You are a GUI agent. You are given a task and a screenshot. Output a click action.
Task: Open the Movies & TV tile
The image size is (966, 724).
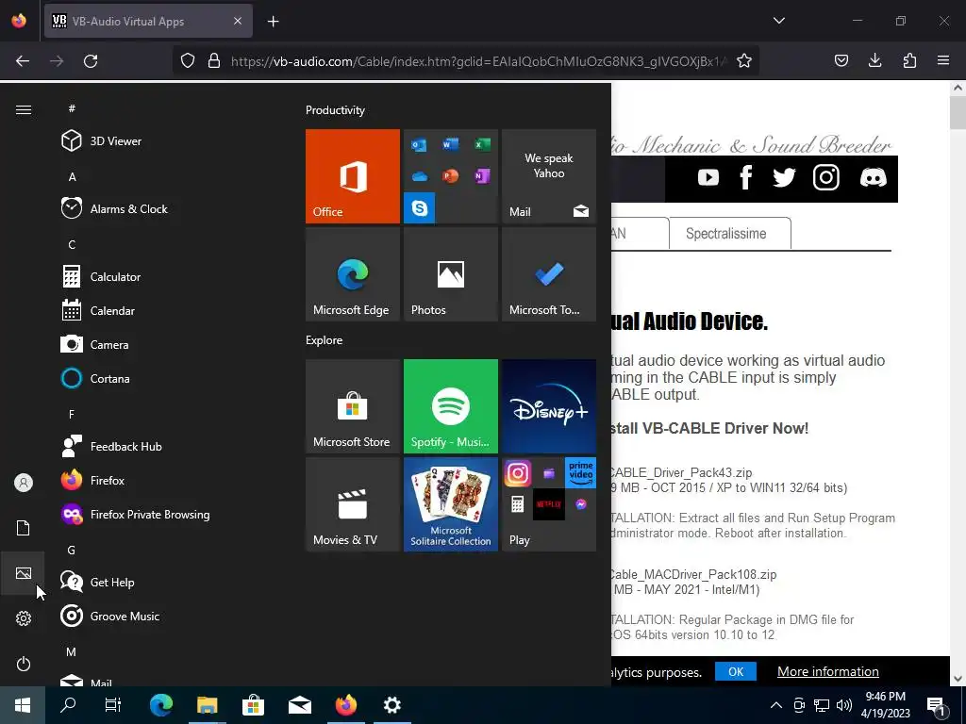(353, 504)
